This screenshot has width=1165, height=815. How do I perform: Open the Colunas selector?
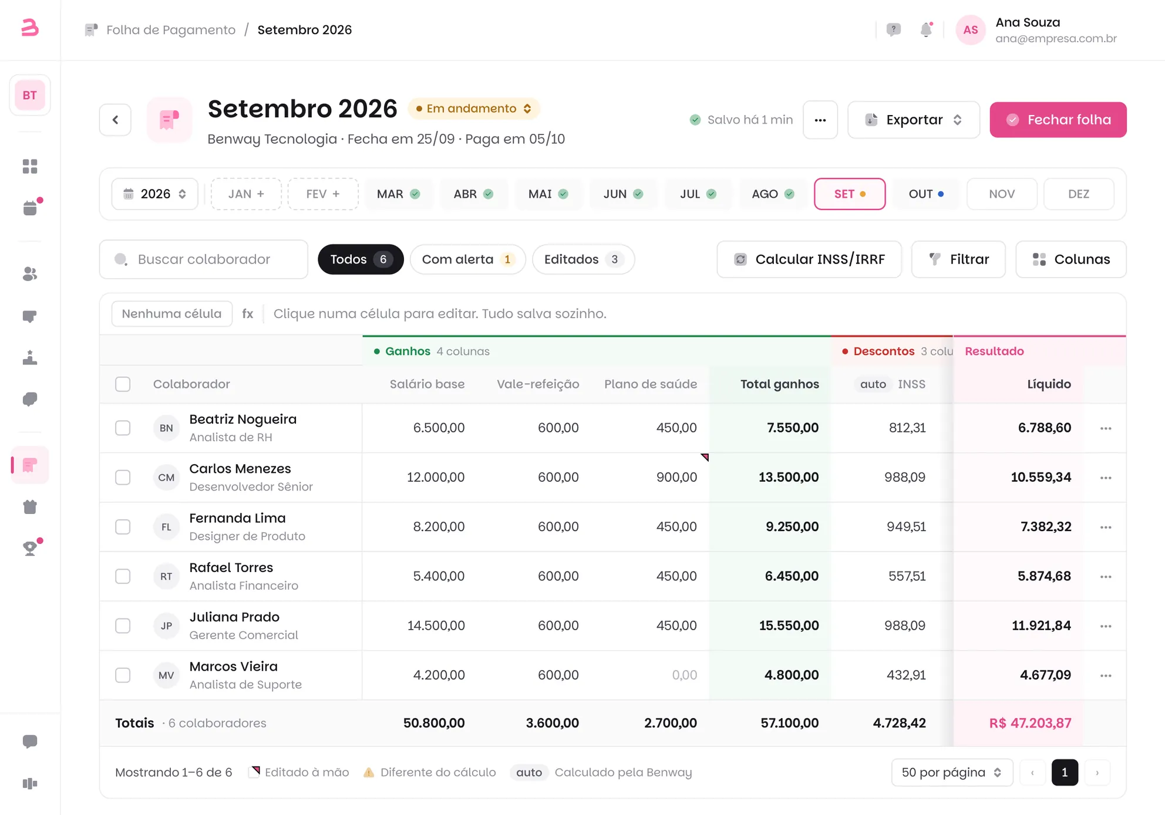pos(1071,259)
